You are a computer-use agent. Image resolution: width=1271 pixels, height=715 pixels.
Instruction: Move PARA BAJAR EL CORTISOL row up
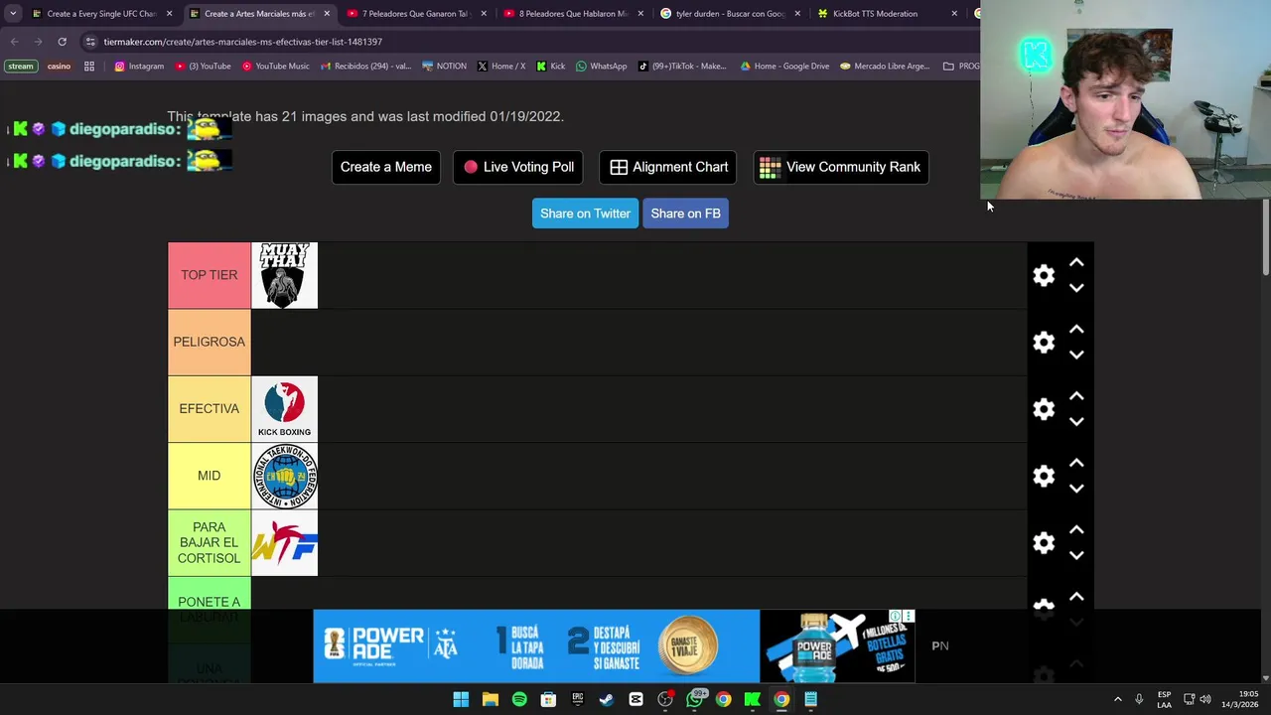1076,529
